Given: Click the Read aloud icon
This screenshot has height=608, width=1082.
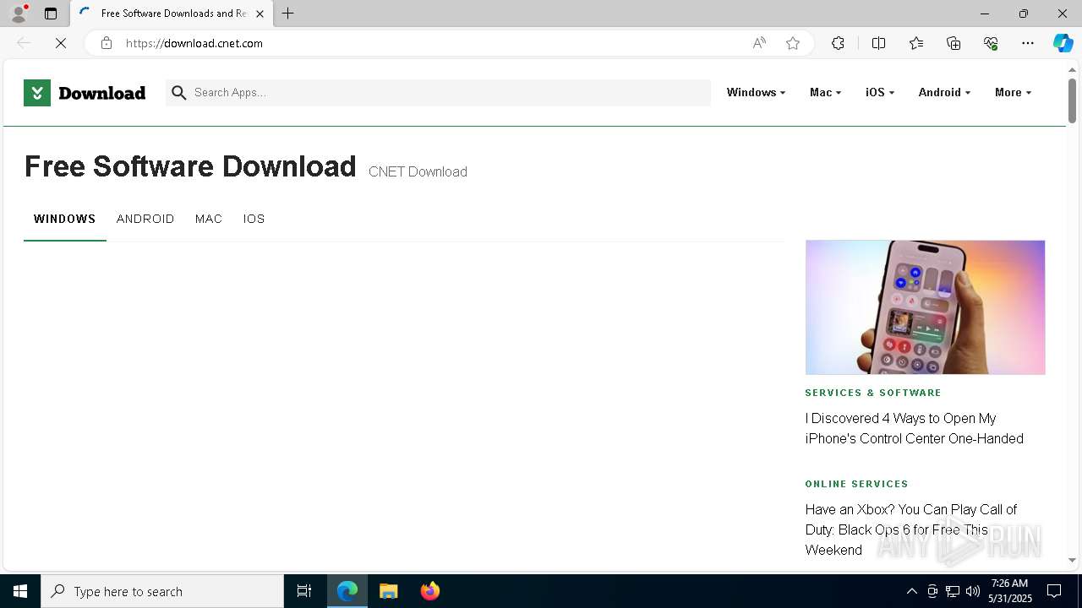Looking at the screenshot, I should tap(759, 43).
